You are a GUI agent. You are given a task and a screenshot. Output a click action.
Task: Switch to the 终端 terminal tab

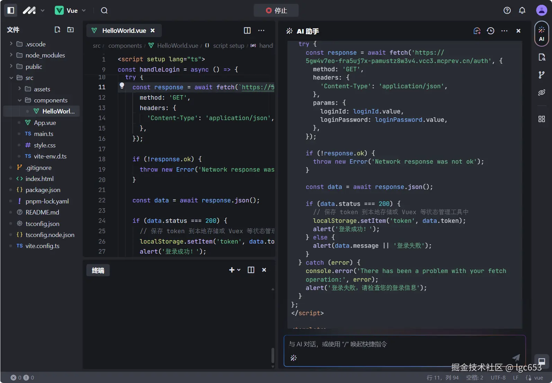pos(98,270)
